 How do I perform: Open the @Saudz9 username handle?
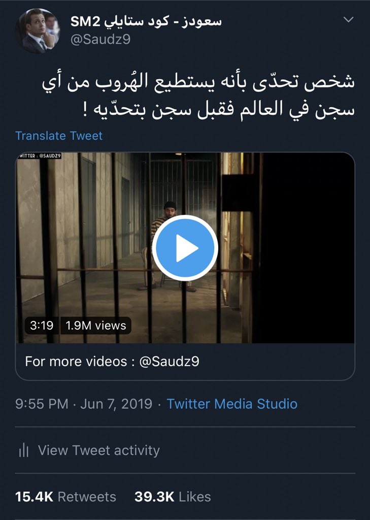pos(100,40)
